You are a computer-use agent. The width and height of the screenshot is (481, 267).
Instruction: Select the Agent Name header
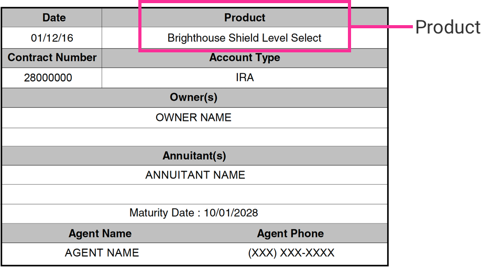point(100,233)
